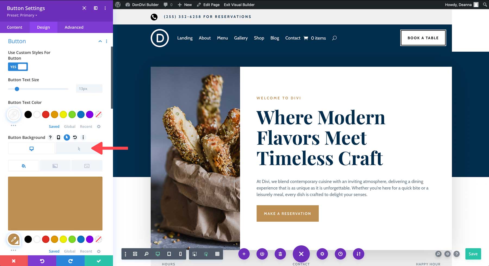Switch Button Background to responsive tablet mode
The image size is (489, 266).
[58, 137]
